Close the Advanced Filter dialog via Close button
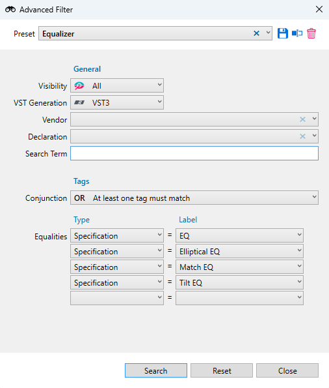Screen dimensions: 329x388 pos(287,370)
